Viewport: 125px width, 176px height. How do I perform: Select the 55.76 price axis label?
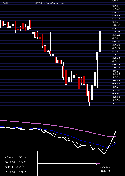[117, 45]
